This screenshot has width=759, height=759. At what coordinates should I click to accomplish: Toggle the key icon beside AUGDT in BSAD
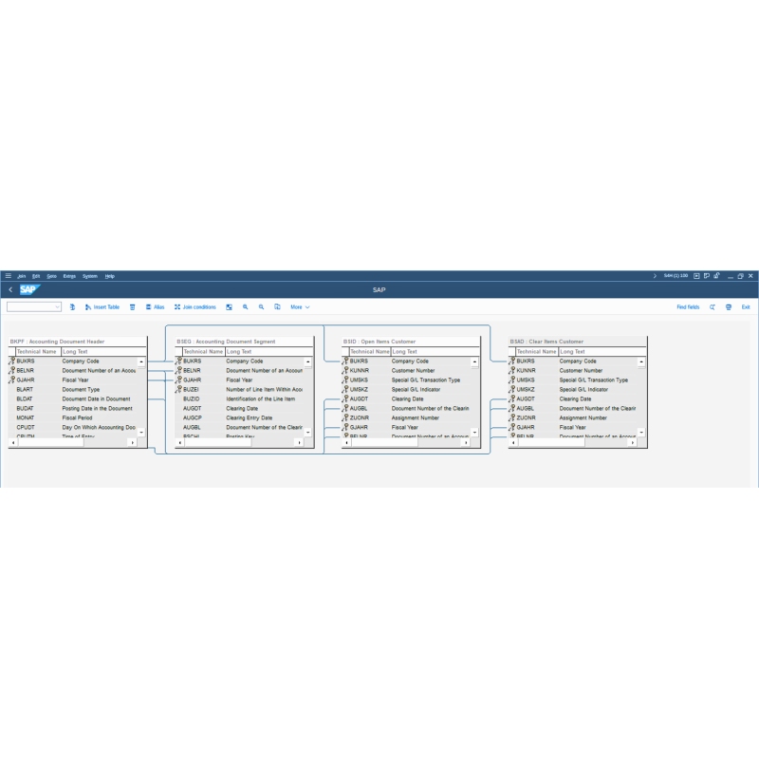pos(514,398)
